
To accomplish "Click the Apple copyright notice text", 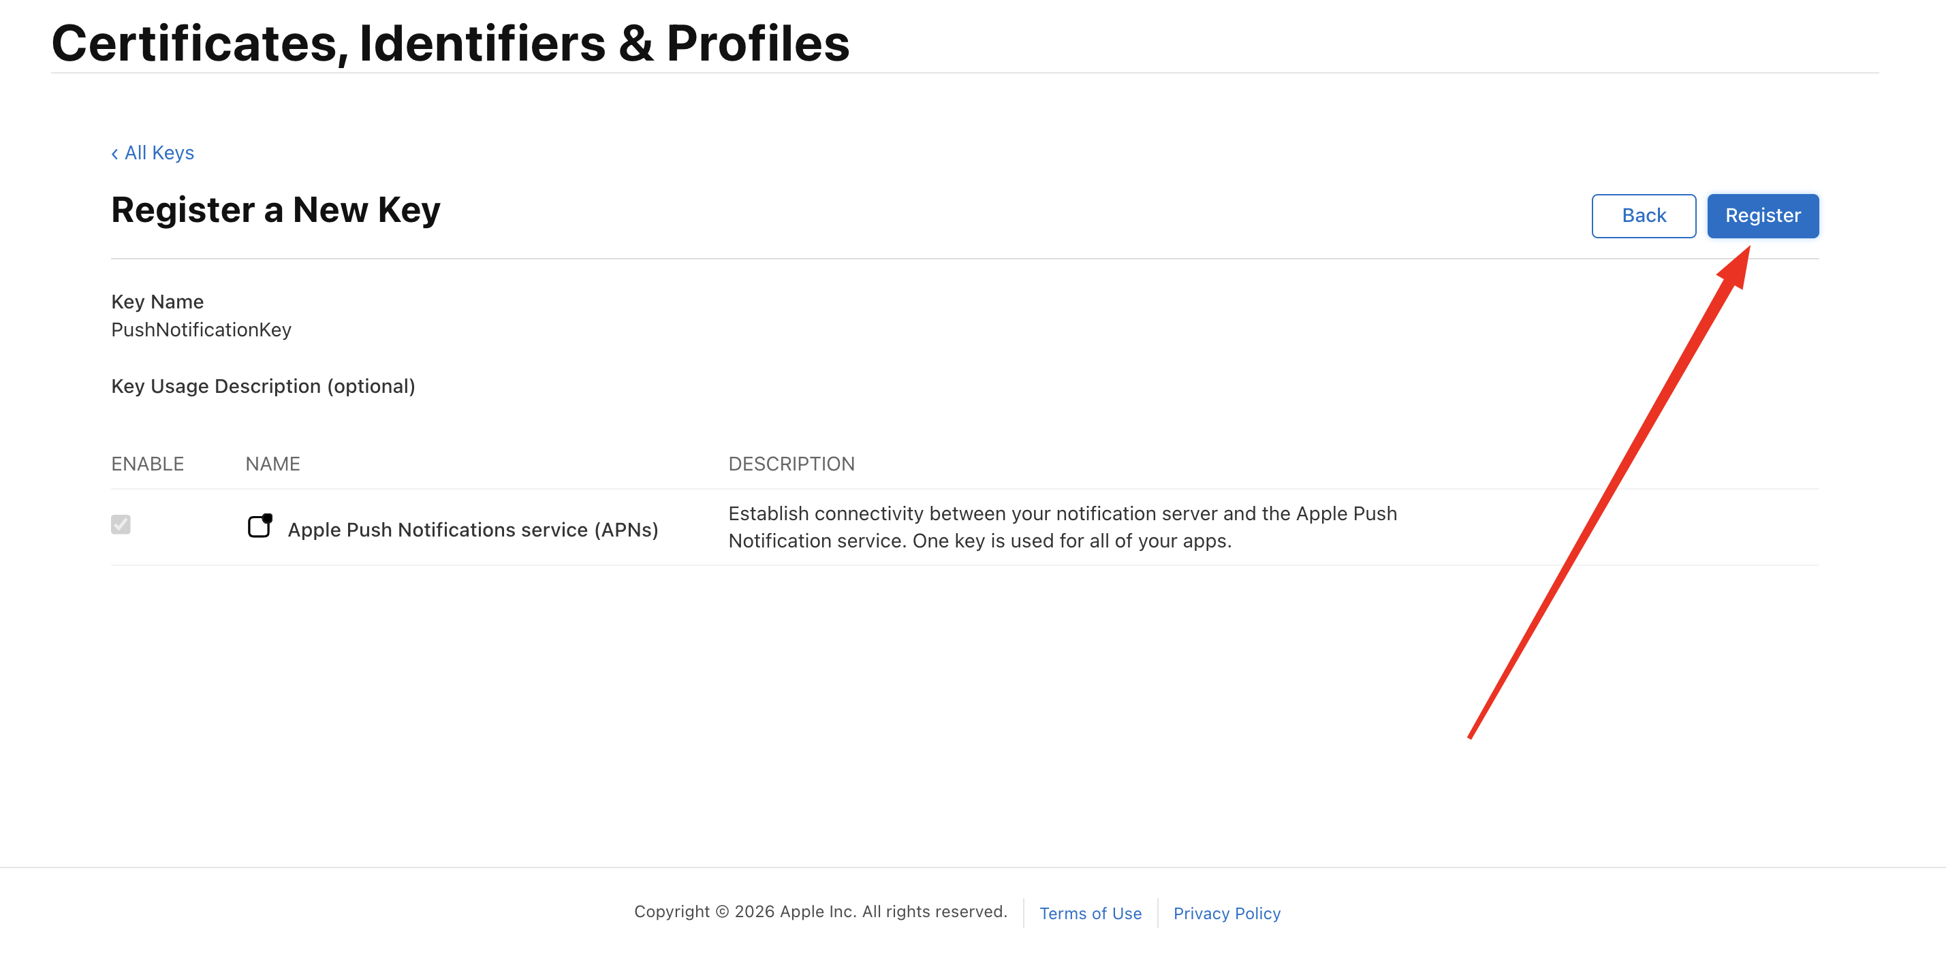I will [820, 912].
